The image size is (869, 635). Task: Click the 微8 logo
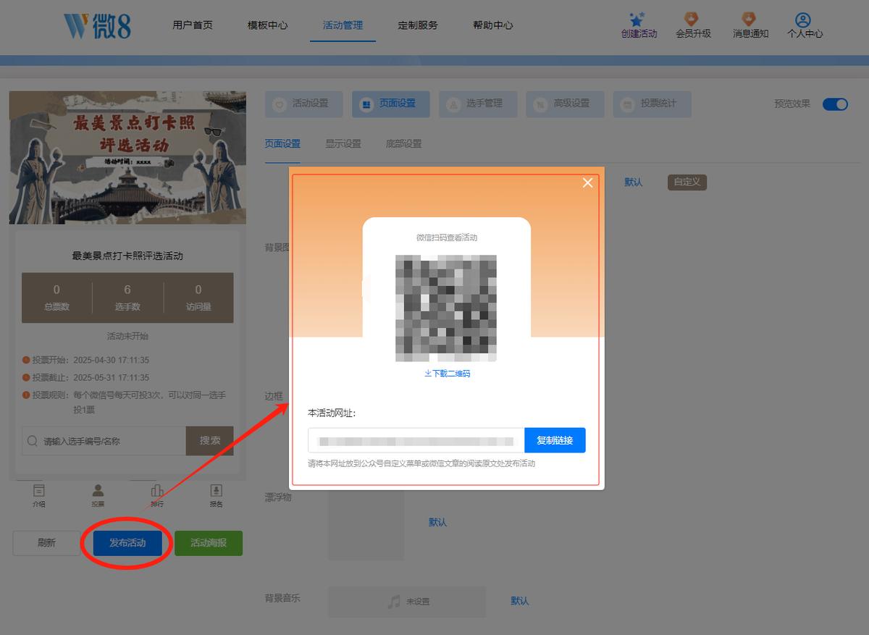98,25
